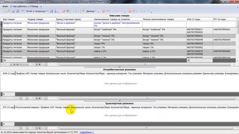Screen dimensions: 239x134
Task: Add a record in transport packaging navigator
Action: coord(21,128)
